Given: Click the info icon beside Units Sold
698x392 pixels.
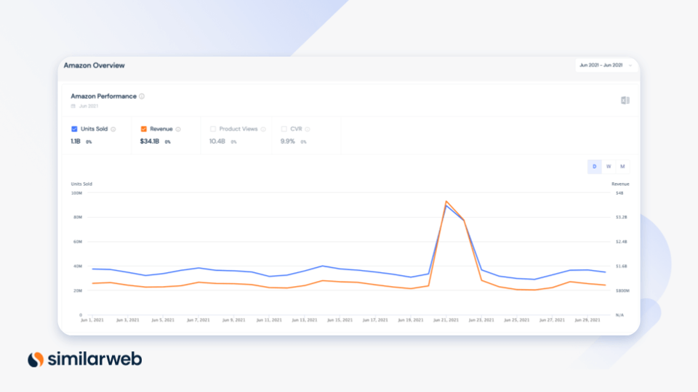Looking at the screenshot, I should (x=113, y=129).
